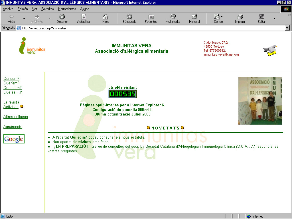This screenshot has height=219, width=292.
Task: Expand the Atrás history dropdown arrow
Action: click(x=24, y=19)
